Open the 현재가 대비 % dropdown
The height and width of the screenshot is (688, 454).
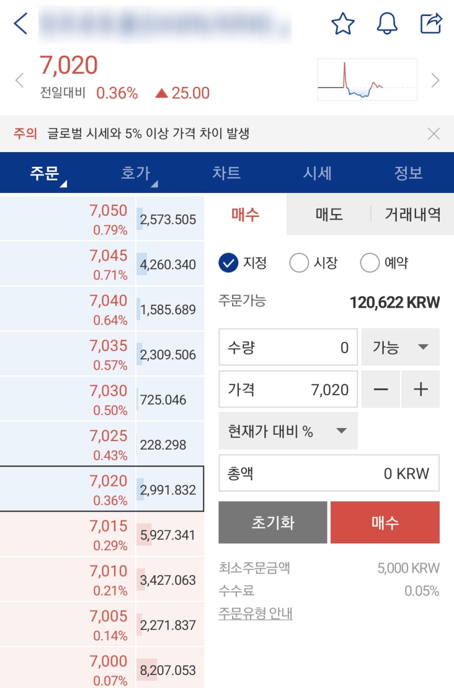288,431
